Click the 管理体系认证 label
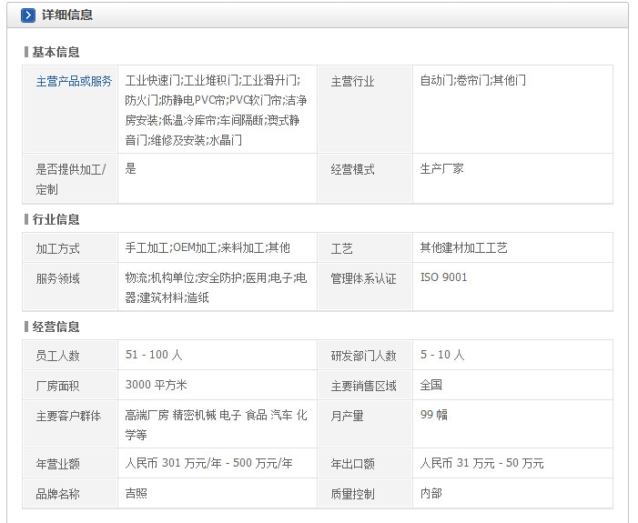 (x=363, y=278)
